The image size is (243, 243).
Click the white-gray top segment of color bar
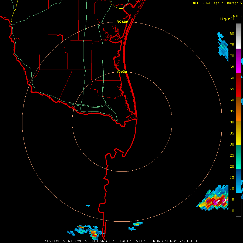tap(238, 36)
